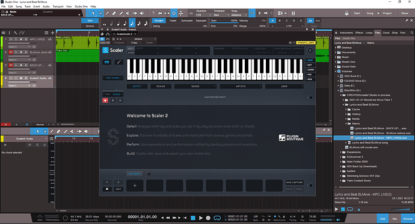Open the Snap Adaptive dropdown
415x224 pixels.
coord(239,15)
